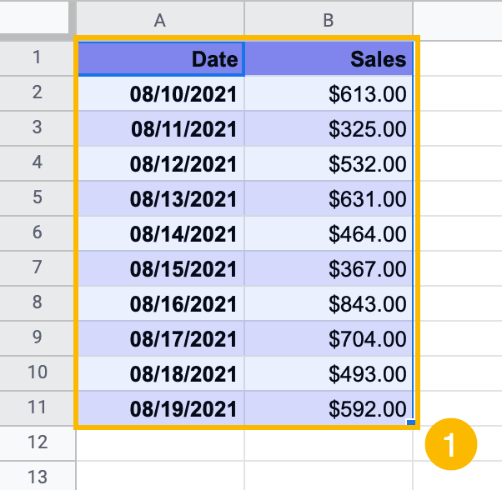
Task: Click the $493.00 sales cell
Action: pos(329,373)
